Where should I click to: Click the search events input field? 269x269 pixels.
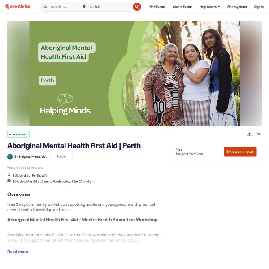59,7
